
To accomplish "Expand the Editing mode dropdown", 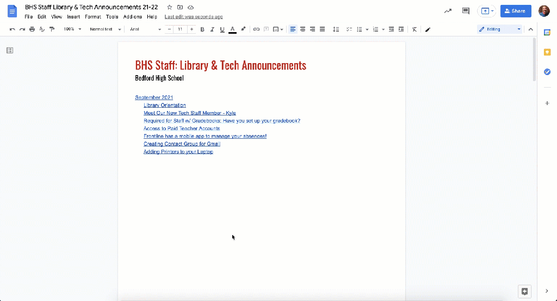I will point(499,29).
